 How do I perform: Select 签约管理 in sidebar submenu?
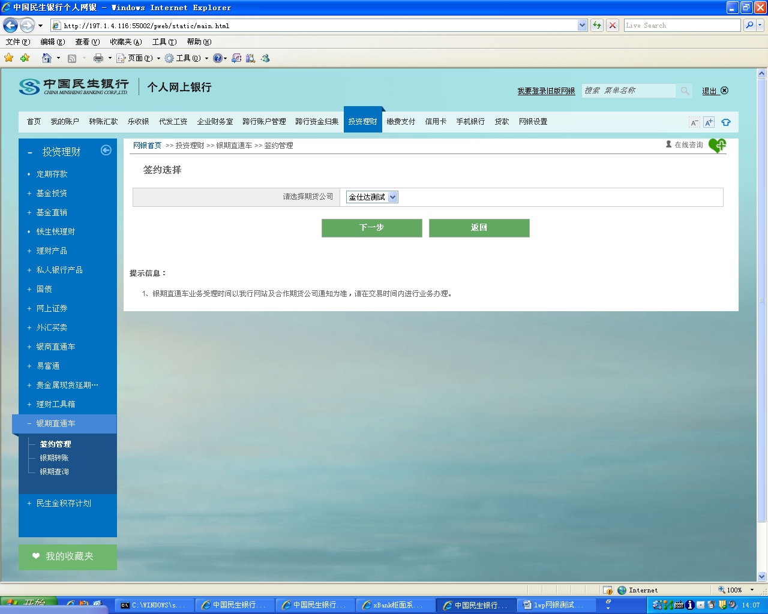(55, 444)
